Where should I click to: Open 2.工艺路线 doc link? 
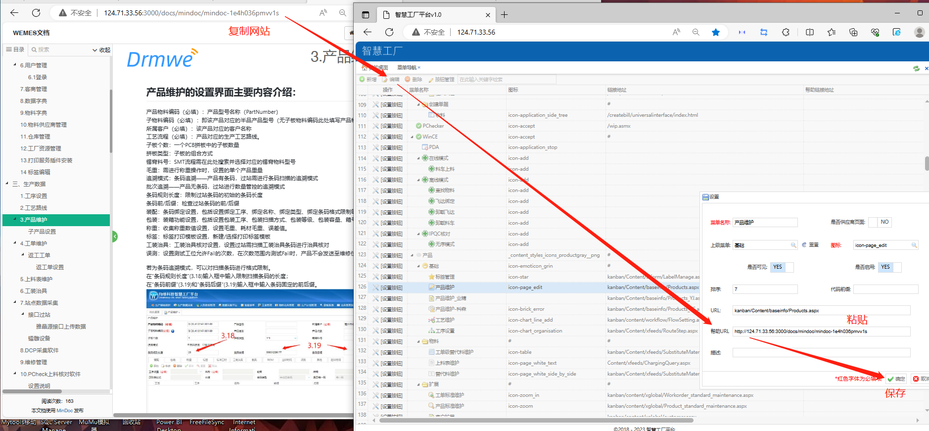coord(34,208)
